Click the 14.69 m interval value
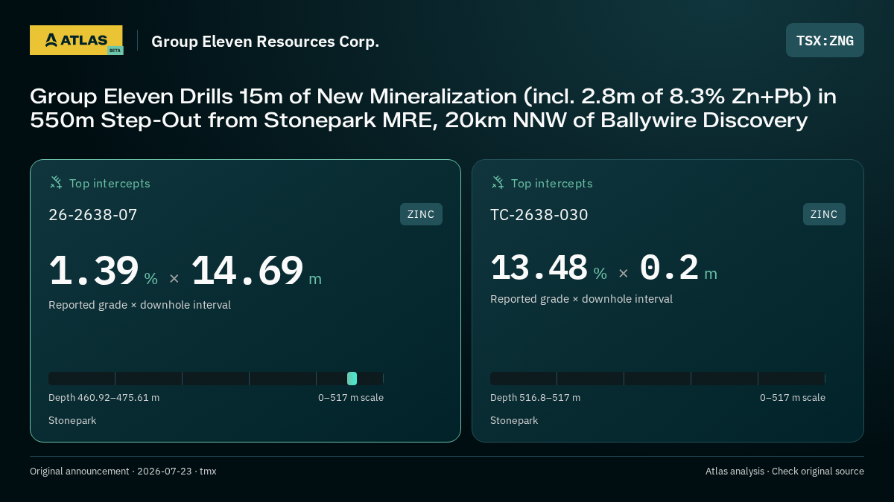The height and width of the screenshot is (502, 894). click(256, 271)
